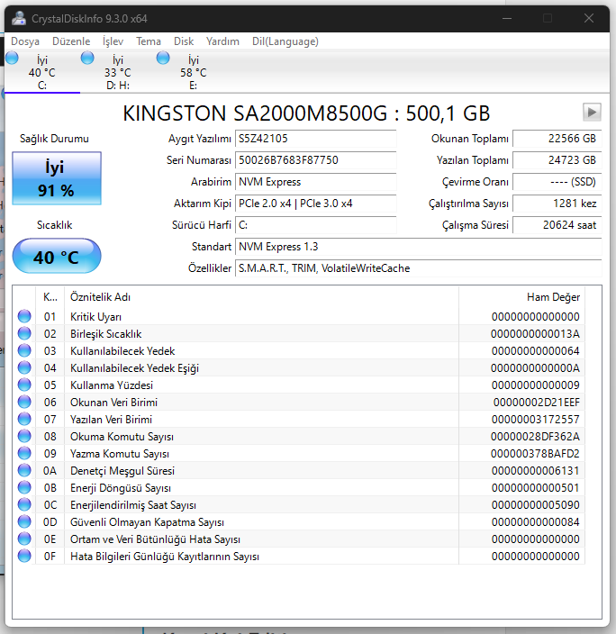Select the Enerji Döngüsü Sayısı attribute name
This screenshot has height=634, width=616.
point(121,488)
